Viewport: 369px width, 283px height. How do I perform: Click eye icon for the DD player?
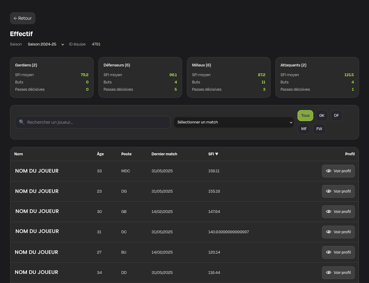point(328,273)
